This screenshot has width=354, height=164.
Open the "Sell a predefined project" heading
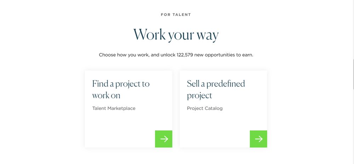tap(216, 89)
